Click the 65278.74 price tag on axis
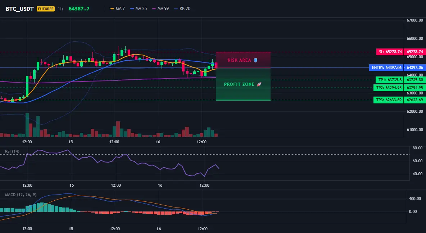Viewport: 426px width, 233px height. pyautogui.click(x=415, y=52)
